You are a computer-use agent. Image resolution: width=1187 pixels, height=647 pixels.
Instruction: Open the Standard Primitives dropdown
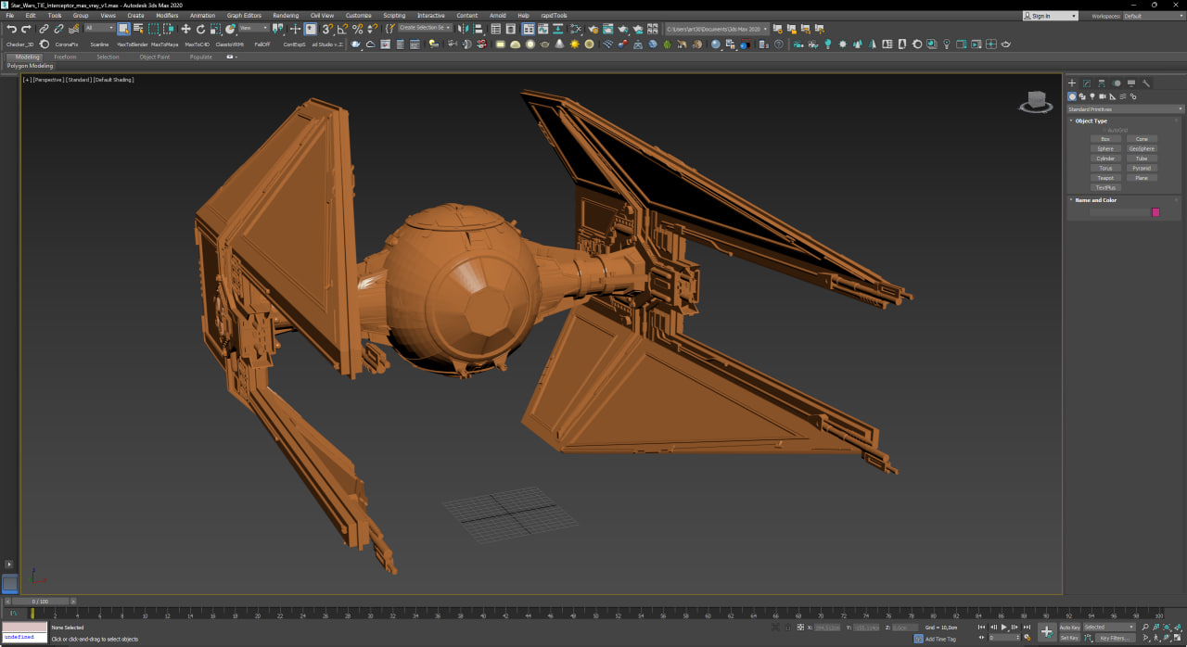[1126, 109]
